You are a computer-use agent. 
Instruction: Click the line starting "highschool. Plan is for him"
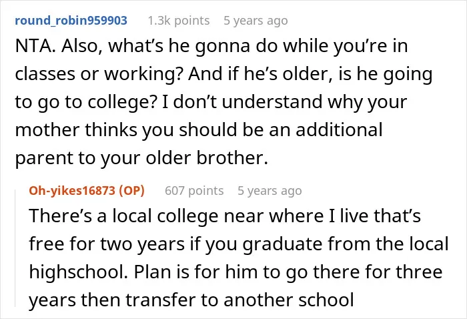[x=236, y=272]
